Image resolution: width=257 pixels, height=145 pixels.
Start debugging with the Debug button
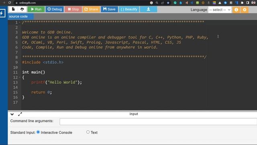pyautogui.click(x=55, y=9)
